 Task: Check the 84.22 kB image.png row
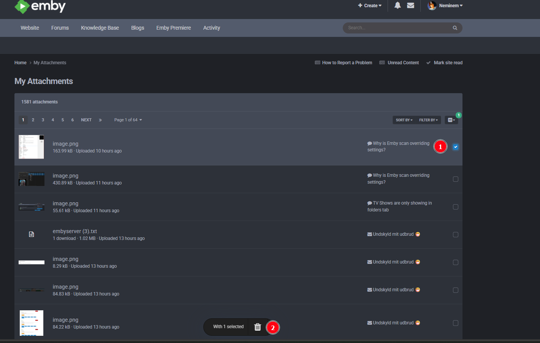click(456, 323)
